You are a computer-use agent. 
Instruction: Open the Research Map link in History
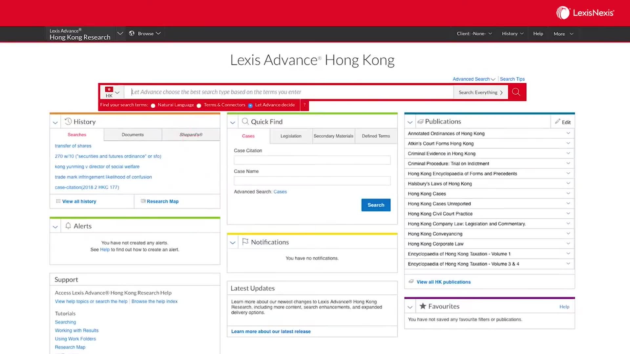(x=163, y=201)
